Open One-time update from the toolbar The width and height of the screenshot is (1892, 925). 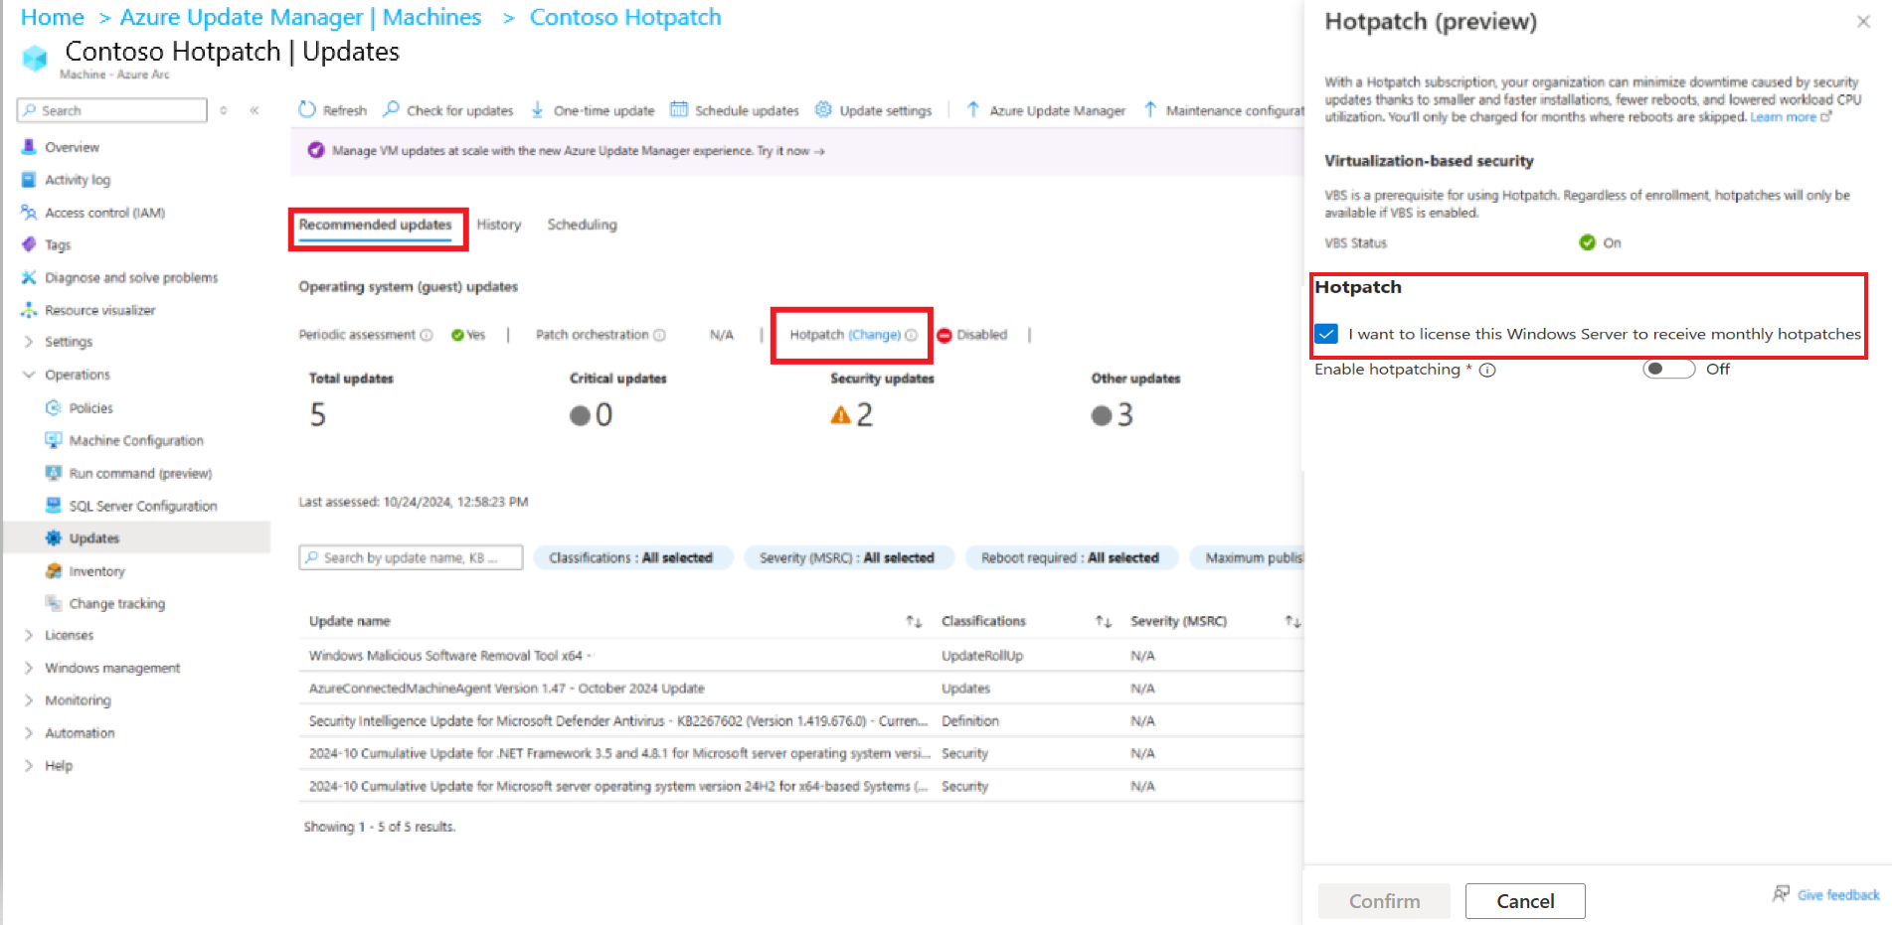point(593,110)
